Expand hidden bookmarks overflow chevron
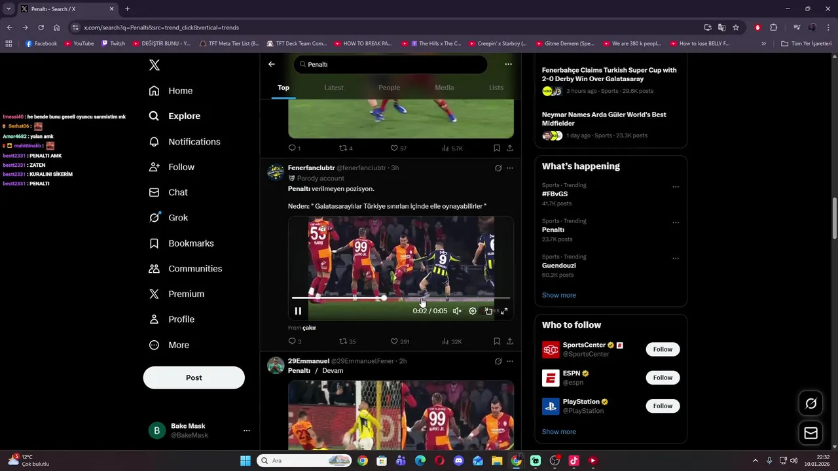This screenshot has width=838, height=471. point(763,44)
